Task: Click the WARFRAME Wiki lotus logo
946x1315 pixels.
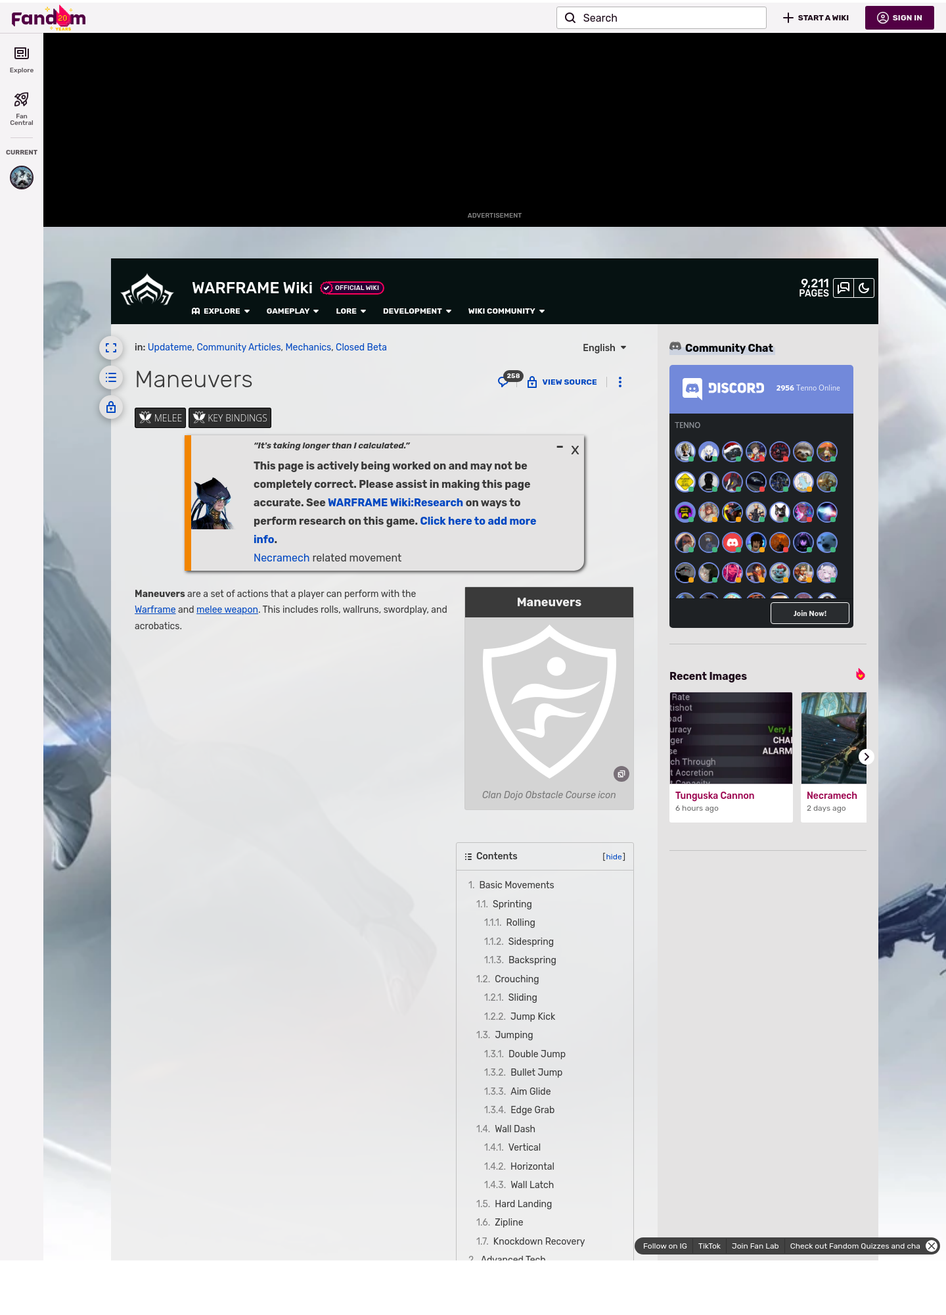Action: (147, 290)
